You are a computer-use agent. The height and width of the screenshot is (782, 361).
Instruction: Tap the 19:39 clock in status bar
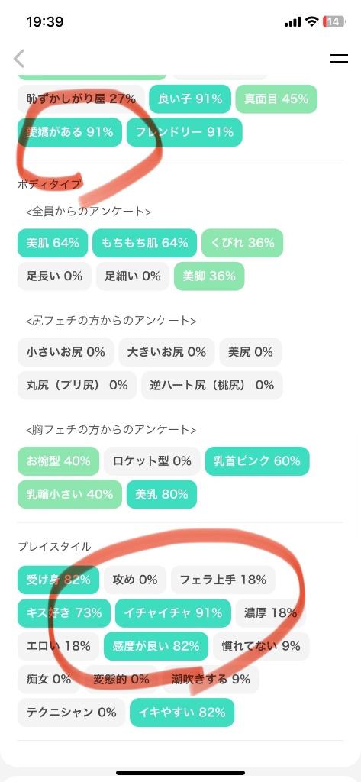point(45,22)
